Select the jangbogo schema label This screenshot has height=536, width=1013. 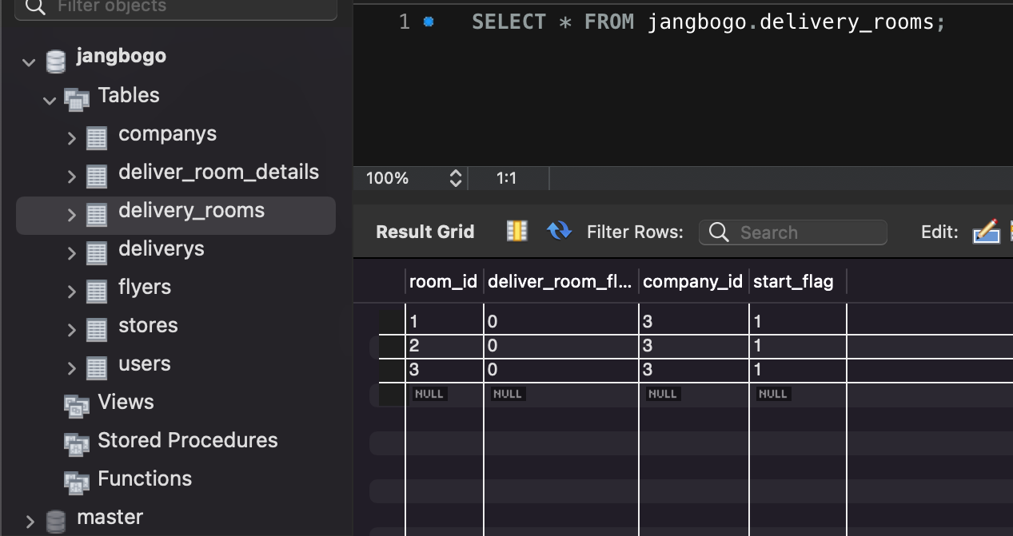(x=122, y=58)
